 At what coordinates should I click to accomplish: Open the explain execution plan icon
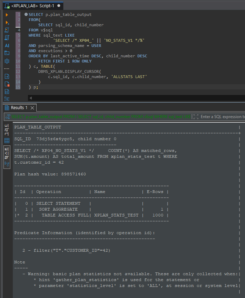pyautogui.click(x=7, y=38)
